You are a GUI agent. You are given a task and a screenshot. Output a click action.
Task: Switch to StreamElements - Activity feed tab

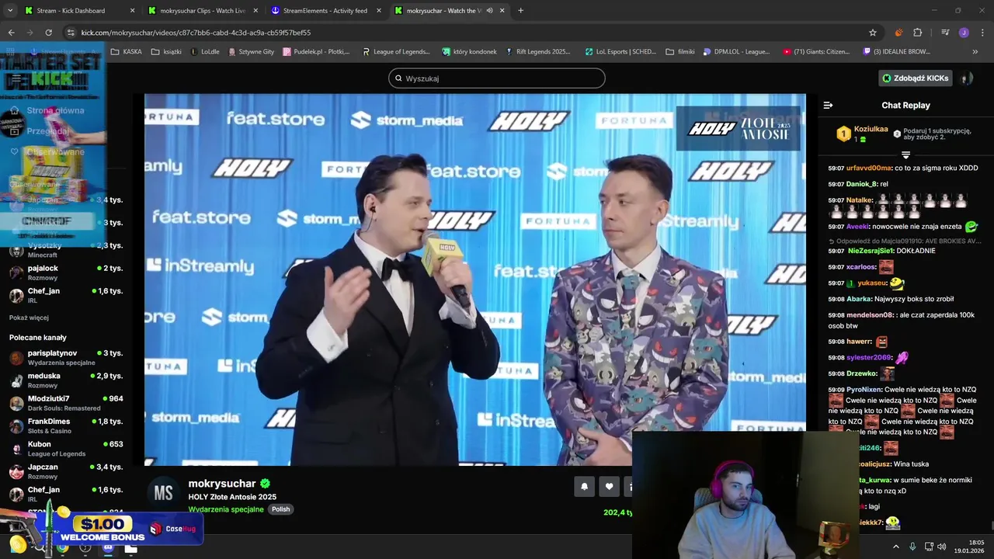pyautogui.click(x=325, y=11)
